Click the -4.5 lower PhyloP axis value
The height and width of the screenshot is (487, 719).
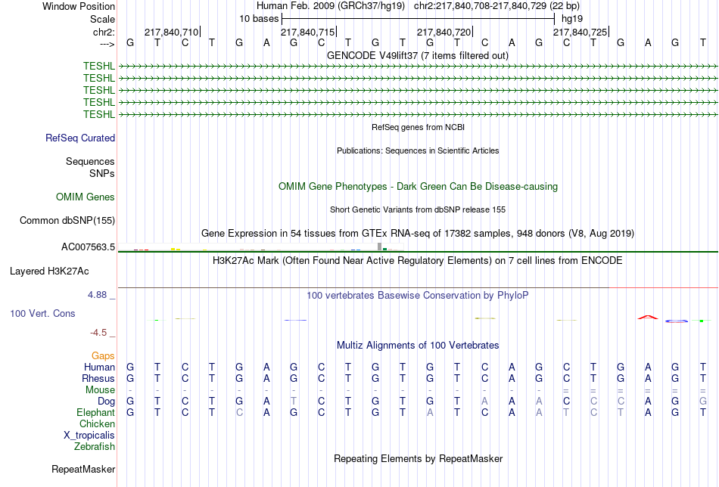point(98,332)
